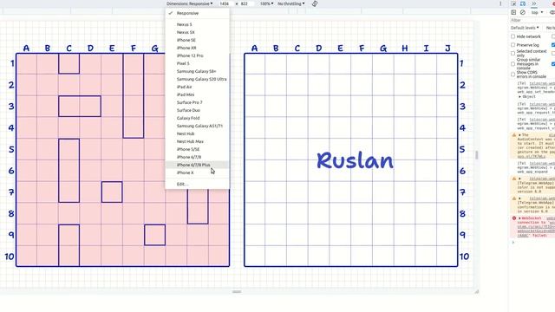Select iPhone X device preset
The width and height of the screenshot is (555, 312).
197,172
